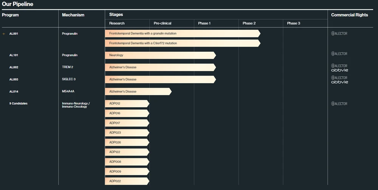
Task: Open the AL101 program name
Action: 14,55
